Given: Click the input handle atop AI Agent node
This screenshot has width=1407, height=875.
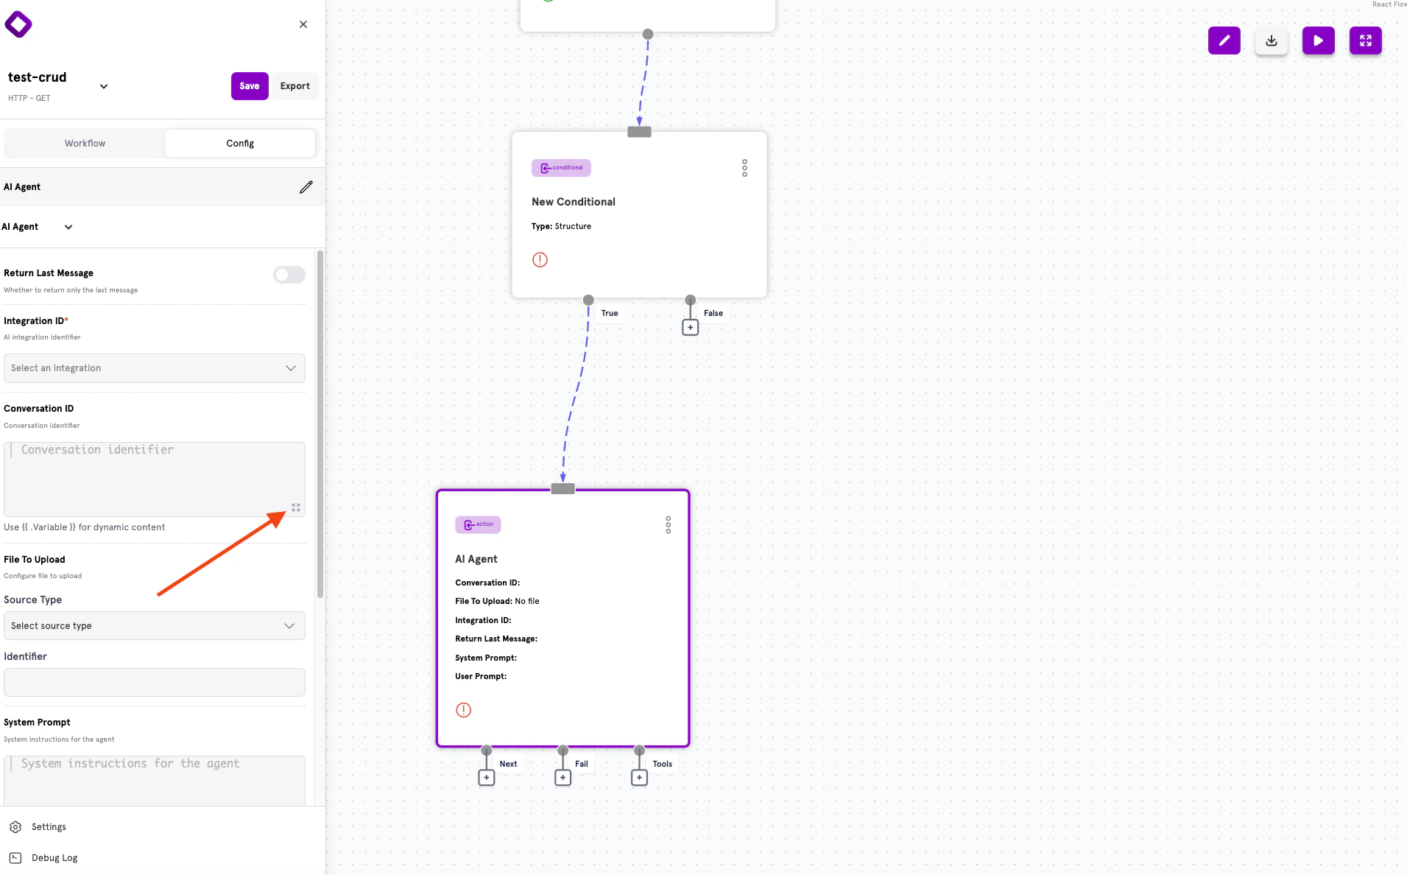Looking at the screenshot, I should click(563, 488).
